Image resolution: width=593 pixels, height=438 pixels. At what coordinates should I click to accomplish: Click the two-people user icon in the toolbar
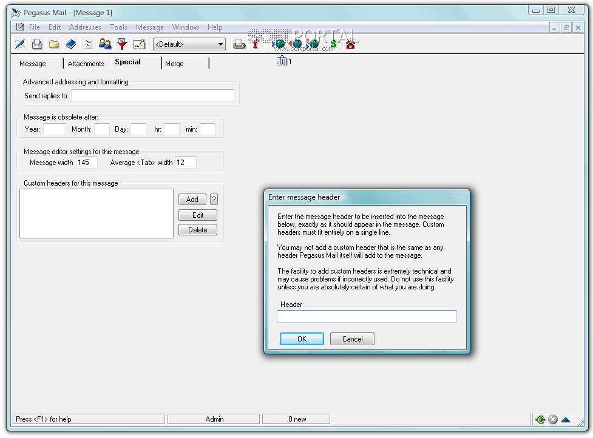click(x=105, y=44)
